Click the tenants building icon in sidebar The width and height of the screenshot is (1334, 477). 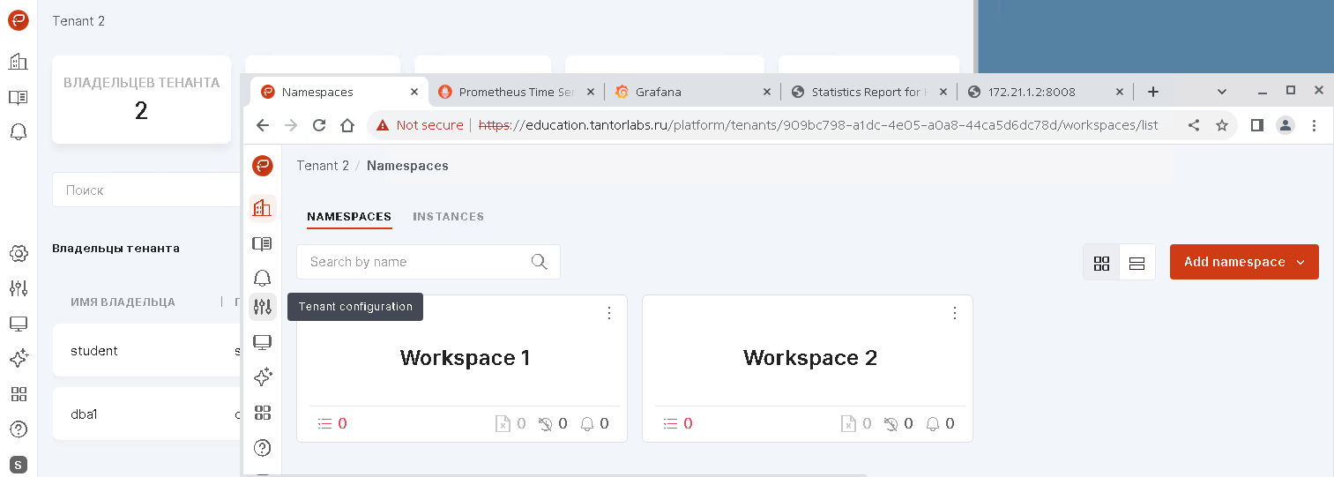[x=262, y=208]
